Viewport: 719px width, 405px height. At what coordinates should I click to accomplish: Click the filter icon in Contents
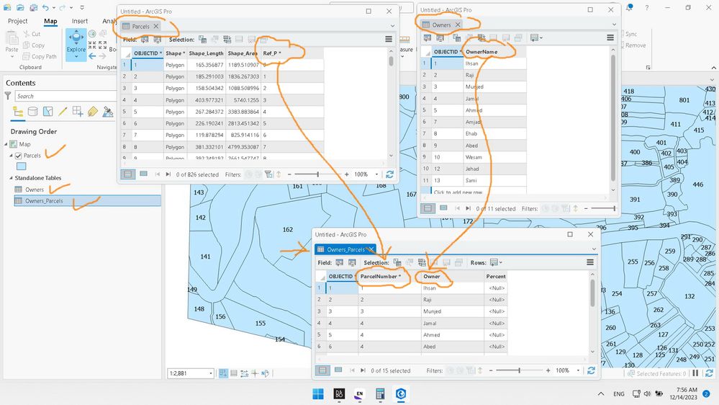coord(8,96)
